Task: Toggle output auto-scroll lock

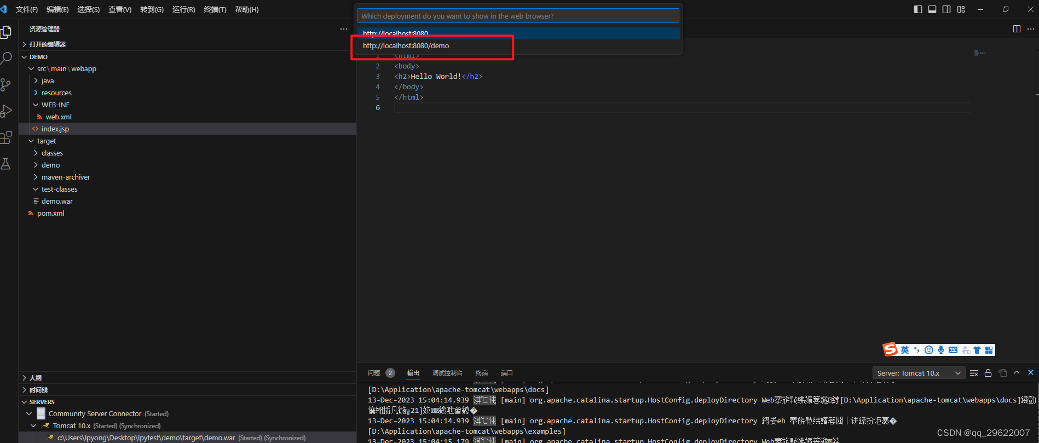Action: click(988, 373)
